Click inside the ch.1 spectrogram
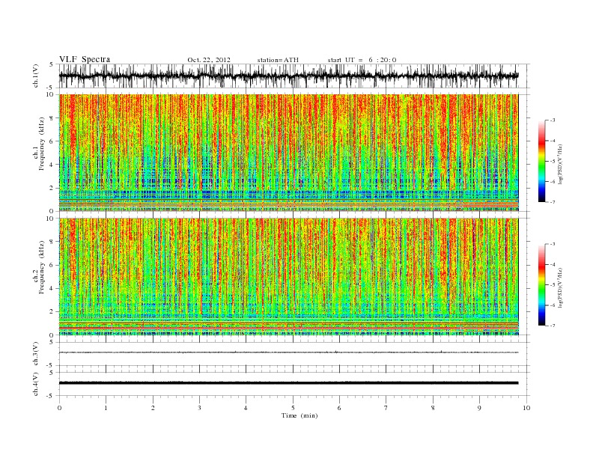The width and height of the screenshot is (593, 458). (x=289, y=153)
